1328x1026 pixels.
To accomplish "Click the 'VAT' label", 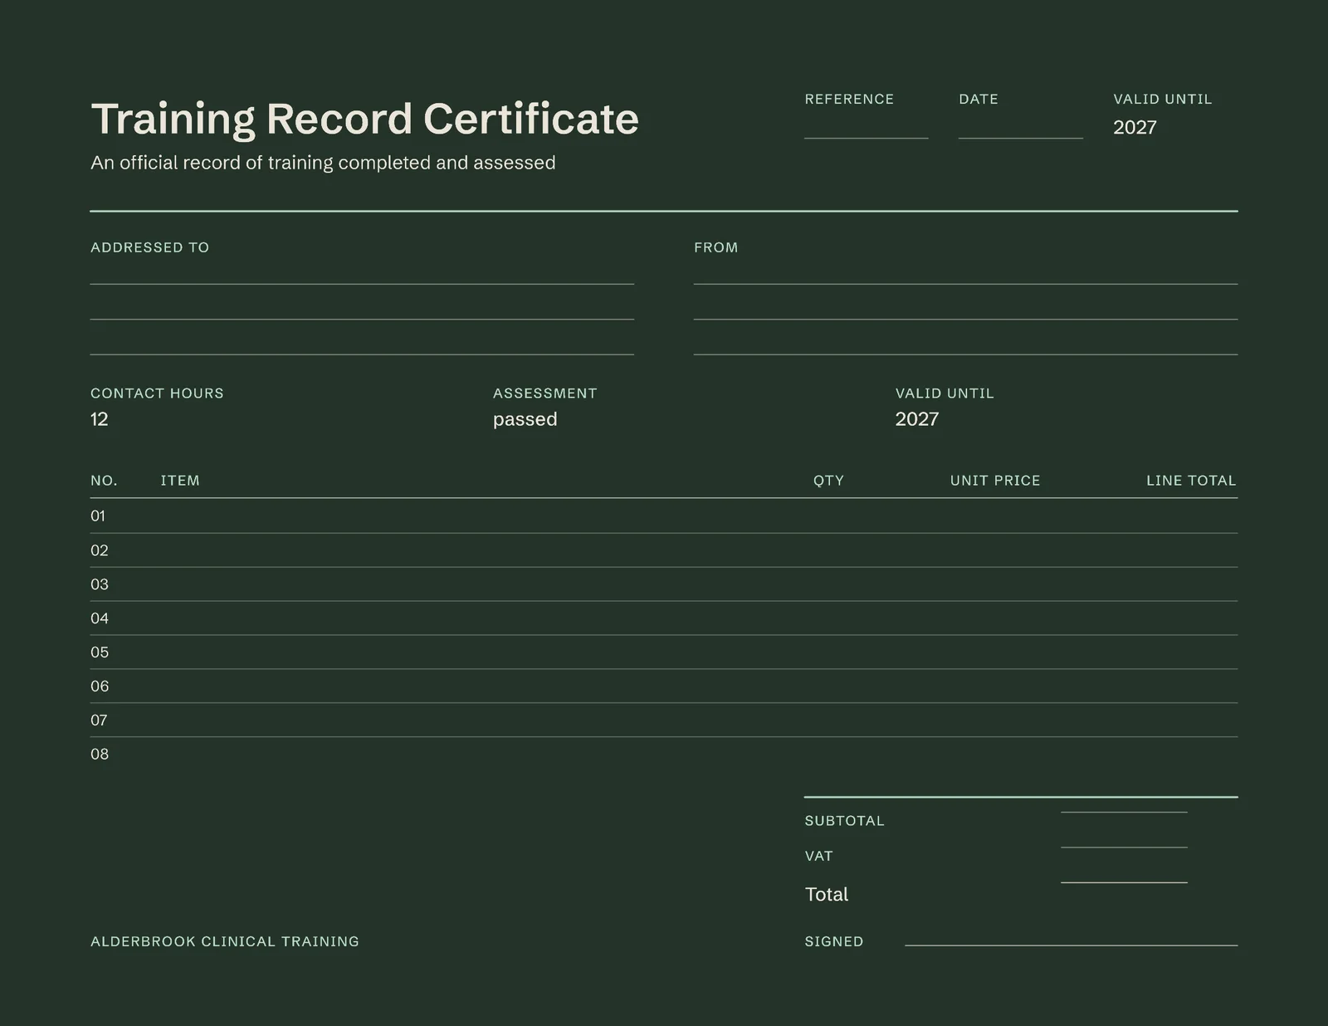I will [818, 856].
